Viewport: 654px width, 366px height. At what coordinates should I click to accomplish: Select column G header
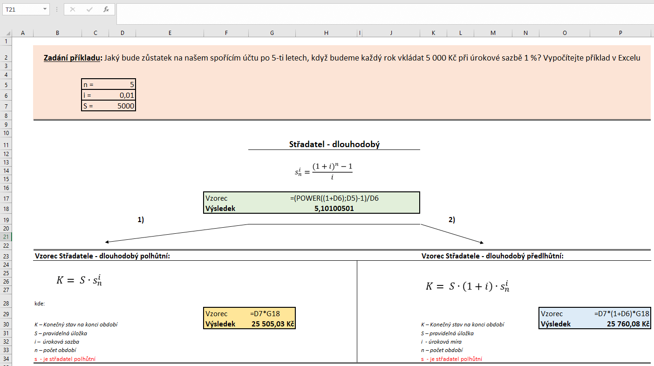coord(272,33)
